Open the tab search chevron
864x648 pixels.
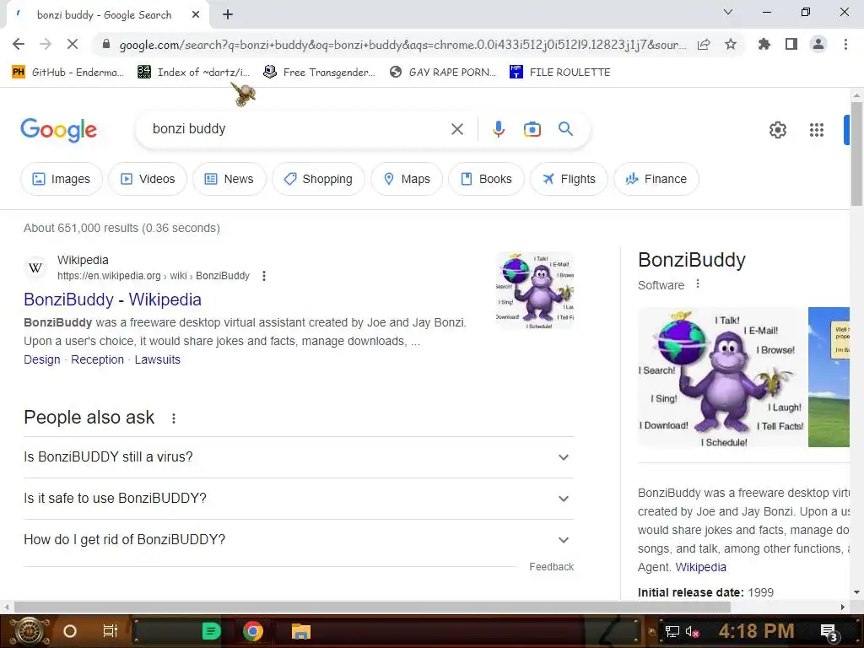point(728,12)
